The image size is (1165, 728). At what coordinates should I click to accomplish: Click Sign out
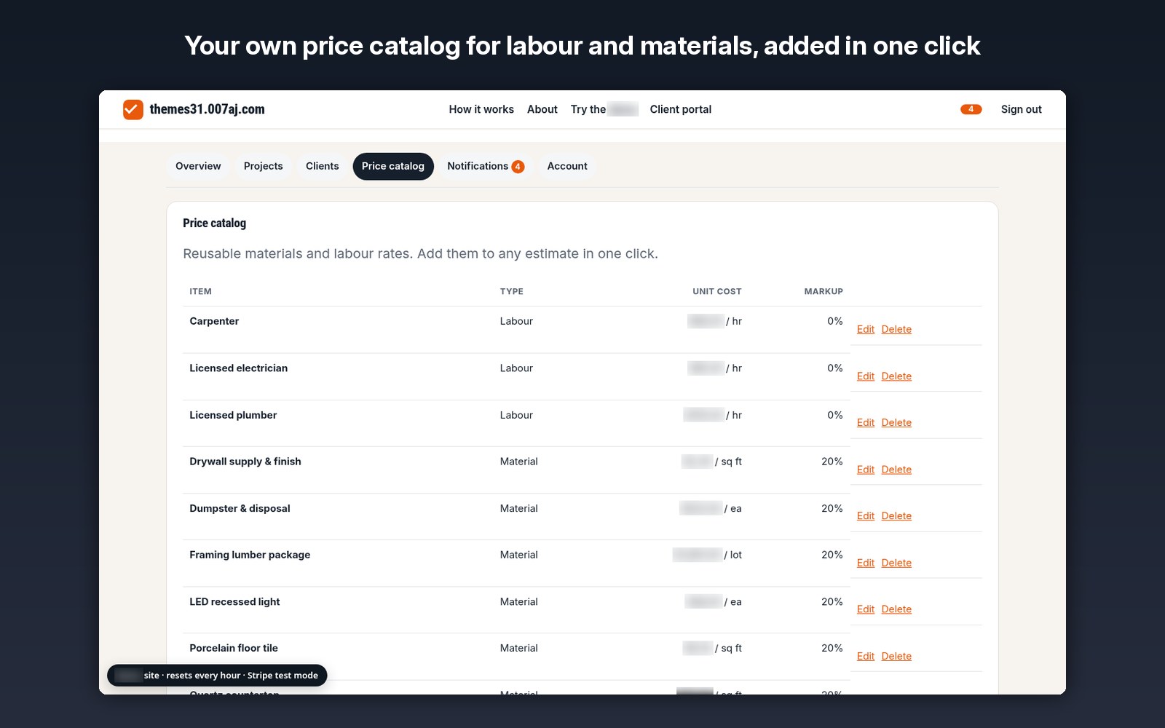[x=1022, y=109]
